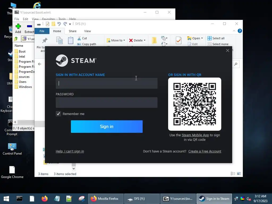Click the green Add button in 7-Zip

(x=18, y=29)
